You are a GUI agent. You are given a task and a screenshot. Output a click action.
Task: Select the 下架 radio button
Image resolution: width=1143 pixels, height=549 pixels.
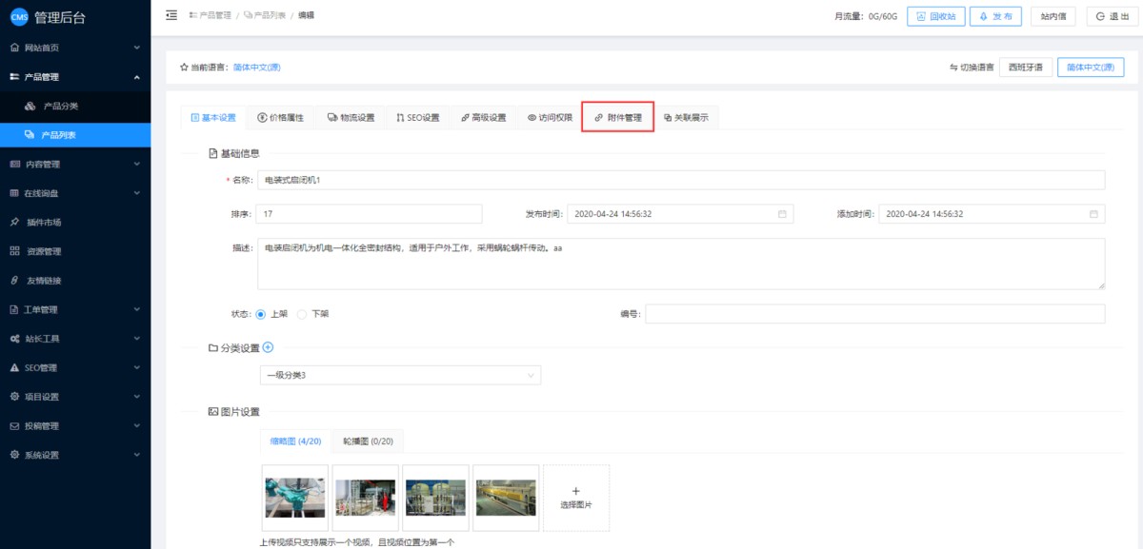pyautogui.click(x=302, y=314)
